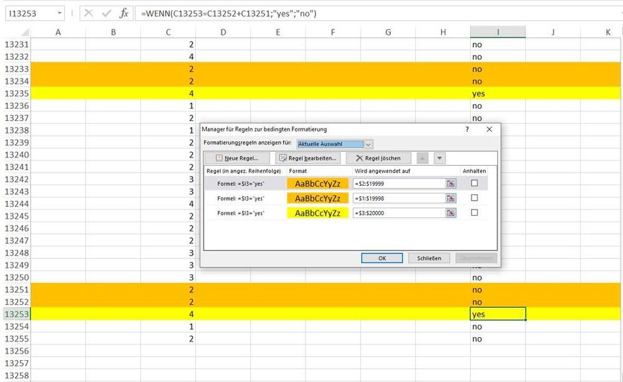Screen dimensions: 623x382
Task: Open the Formatierungsregeln anzeigen für dropdown
Action: pos(369,143)
